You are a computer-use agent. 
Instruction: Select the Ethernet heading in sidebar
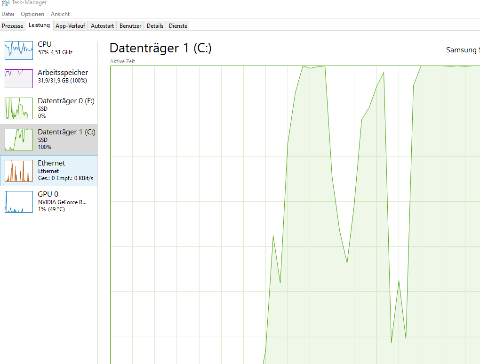point(51,163)
